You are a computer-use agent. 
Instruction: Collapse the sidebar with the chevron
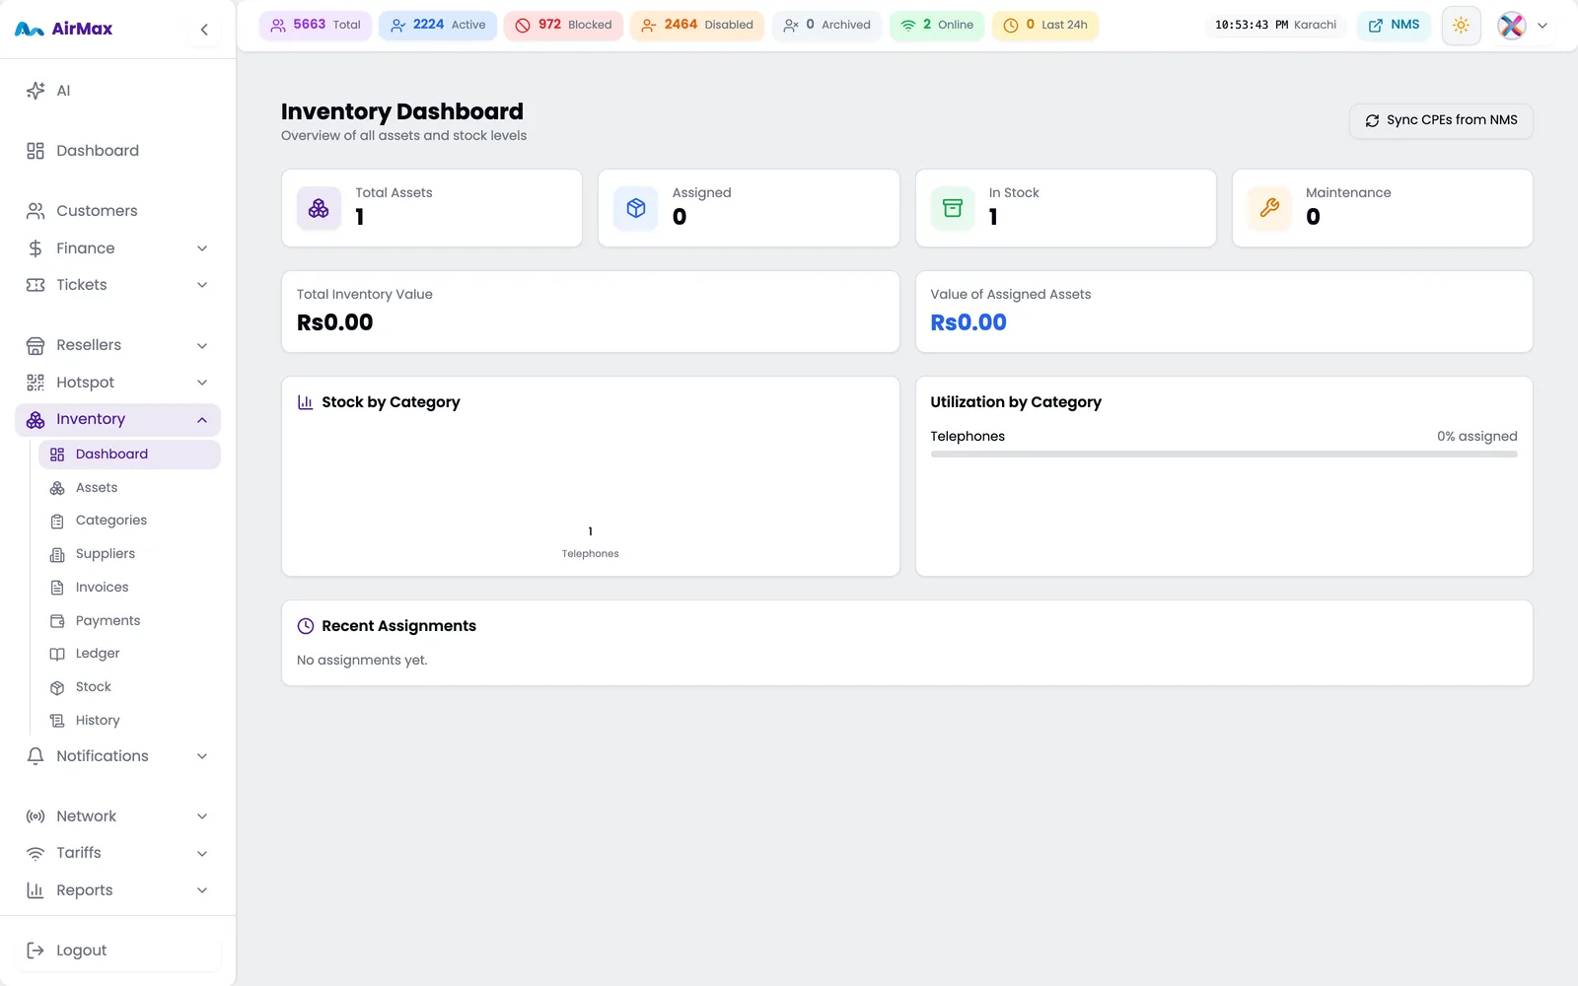click(204, 30)
